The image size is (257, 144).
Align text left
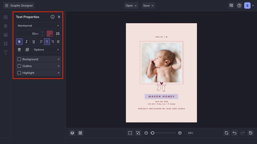41,42
